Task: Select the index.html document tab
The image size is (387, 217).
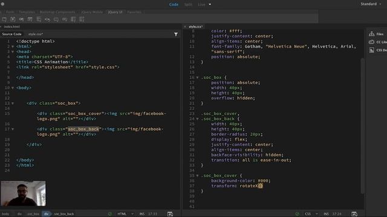Action: point(11,27)
